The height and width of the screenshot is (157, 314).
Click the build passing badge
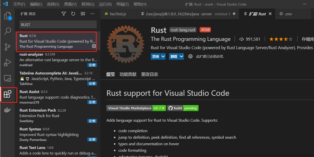pos(183,108)
